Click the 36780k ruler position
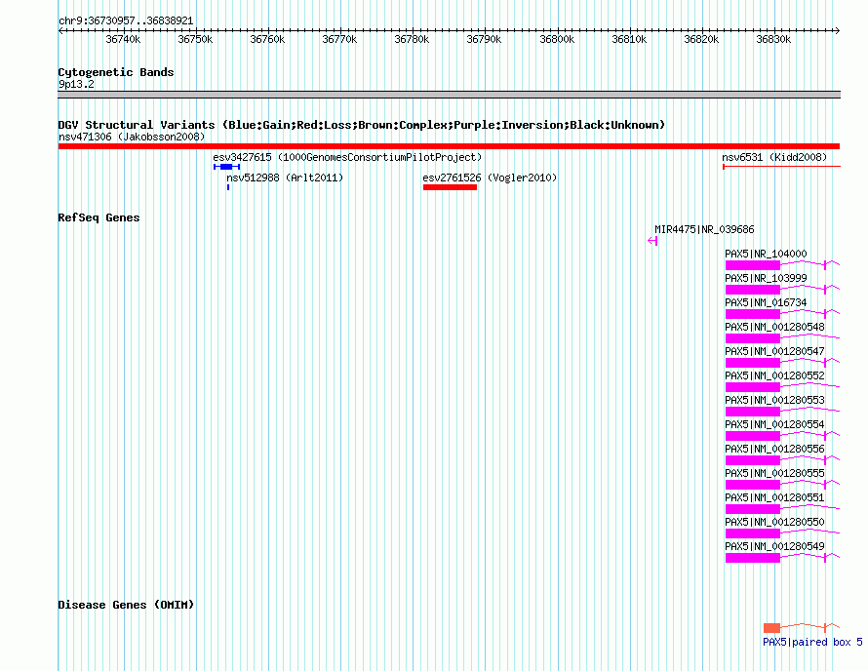 (x=412, y=39)
